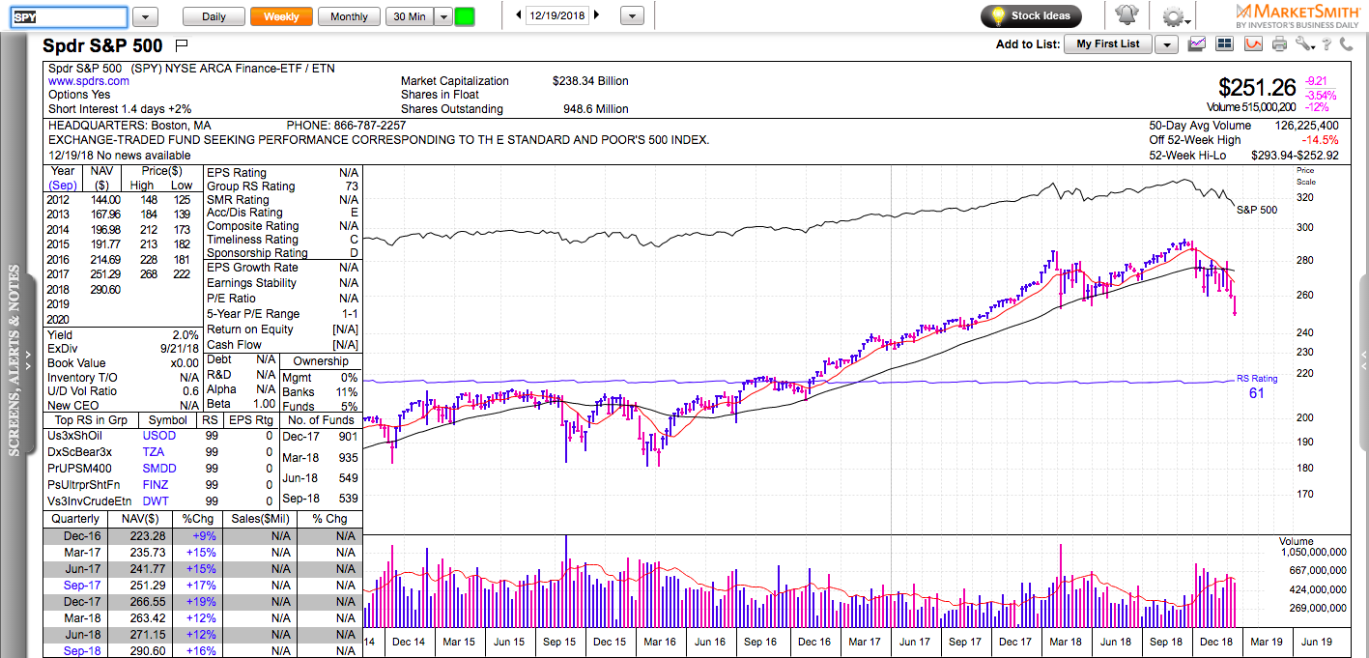The height and width of the screenshot is (658, 1369).
Task: Click the $251.26 current price
Action: [1257, 88]
